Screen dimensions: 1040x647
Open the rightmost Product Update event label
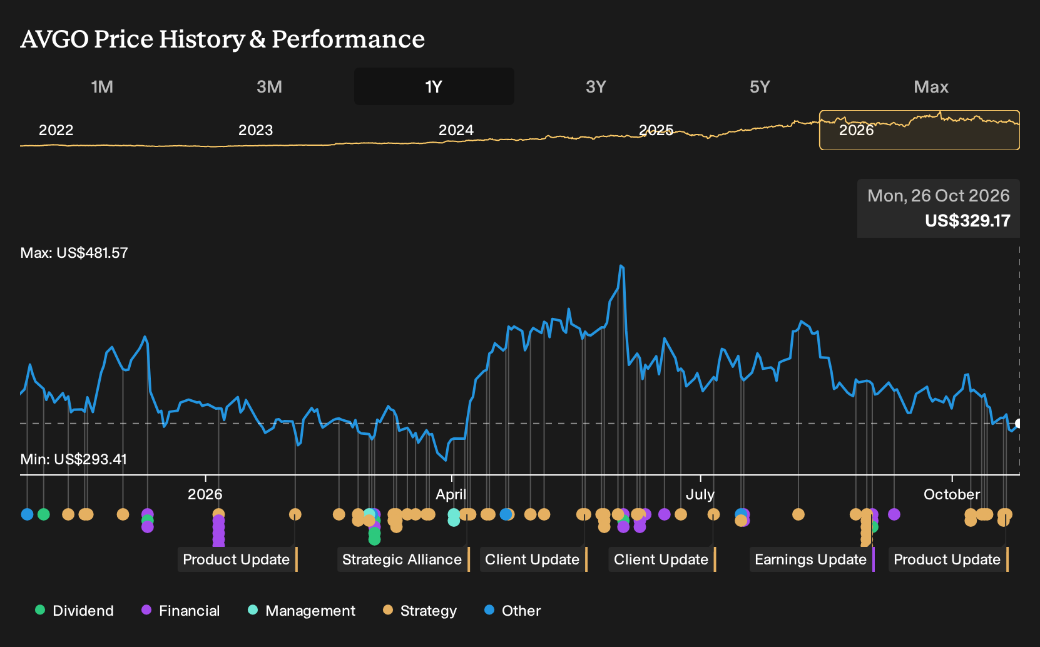[947, 559]
